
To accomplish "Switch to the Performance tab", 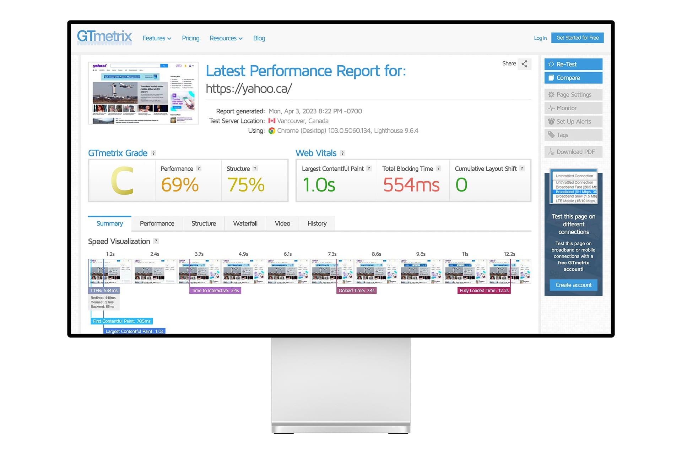I will coord(157,223).
